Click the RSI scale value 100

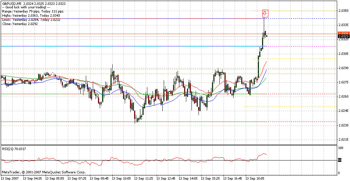click(341, 148)
